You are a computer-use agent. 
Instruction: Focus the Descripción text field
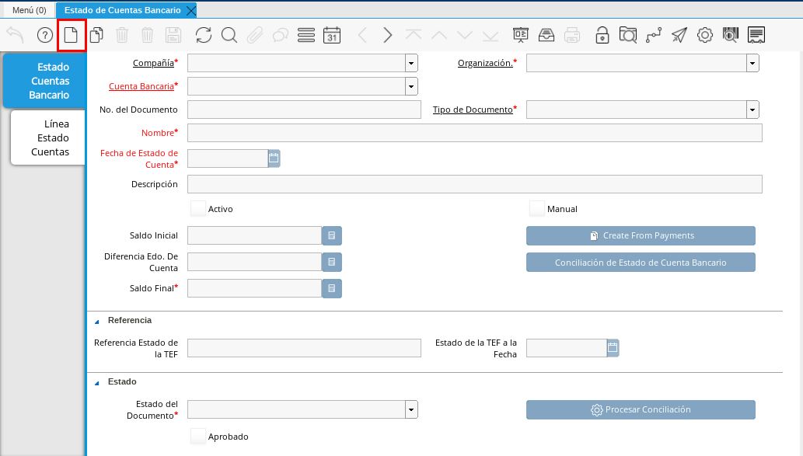pyautogui.click(x=475, y=184)
